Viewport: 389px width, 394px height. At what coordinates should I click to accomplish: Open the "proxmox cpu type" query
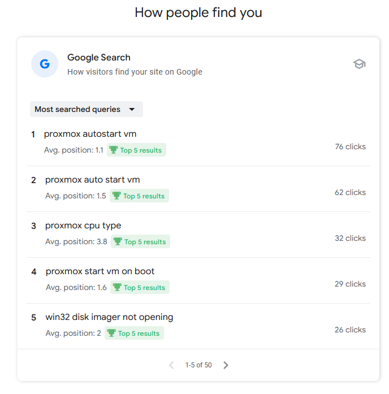[83, 226]
